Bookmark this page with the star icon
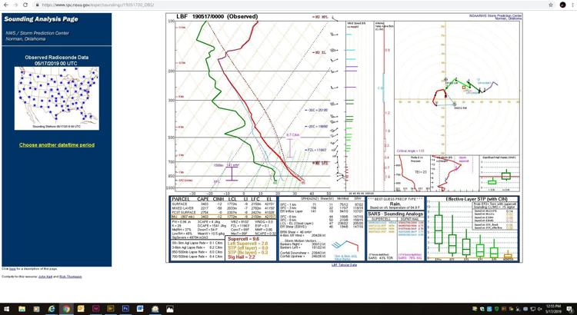 click(551, 5)
